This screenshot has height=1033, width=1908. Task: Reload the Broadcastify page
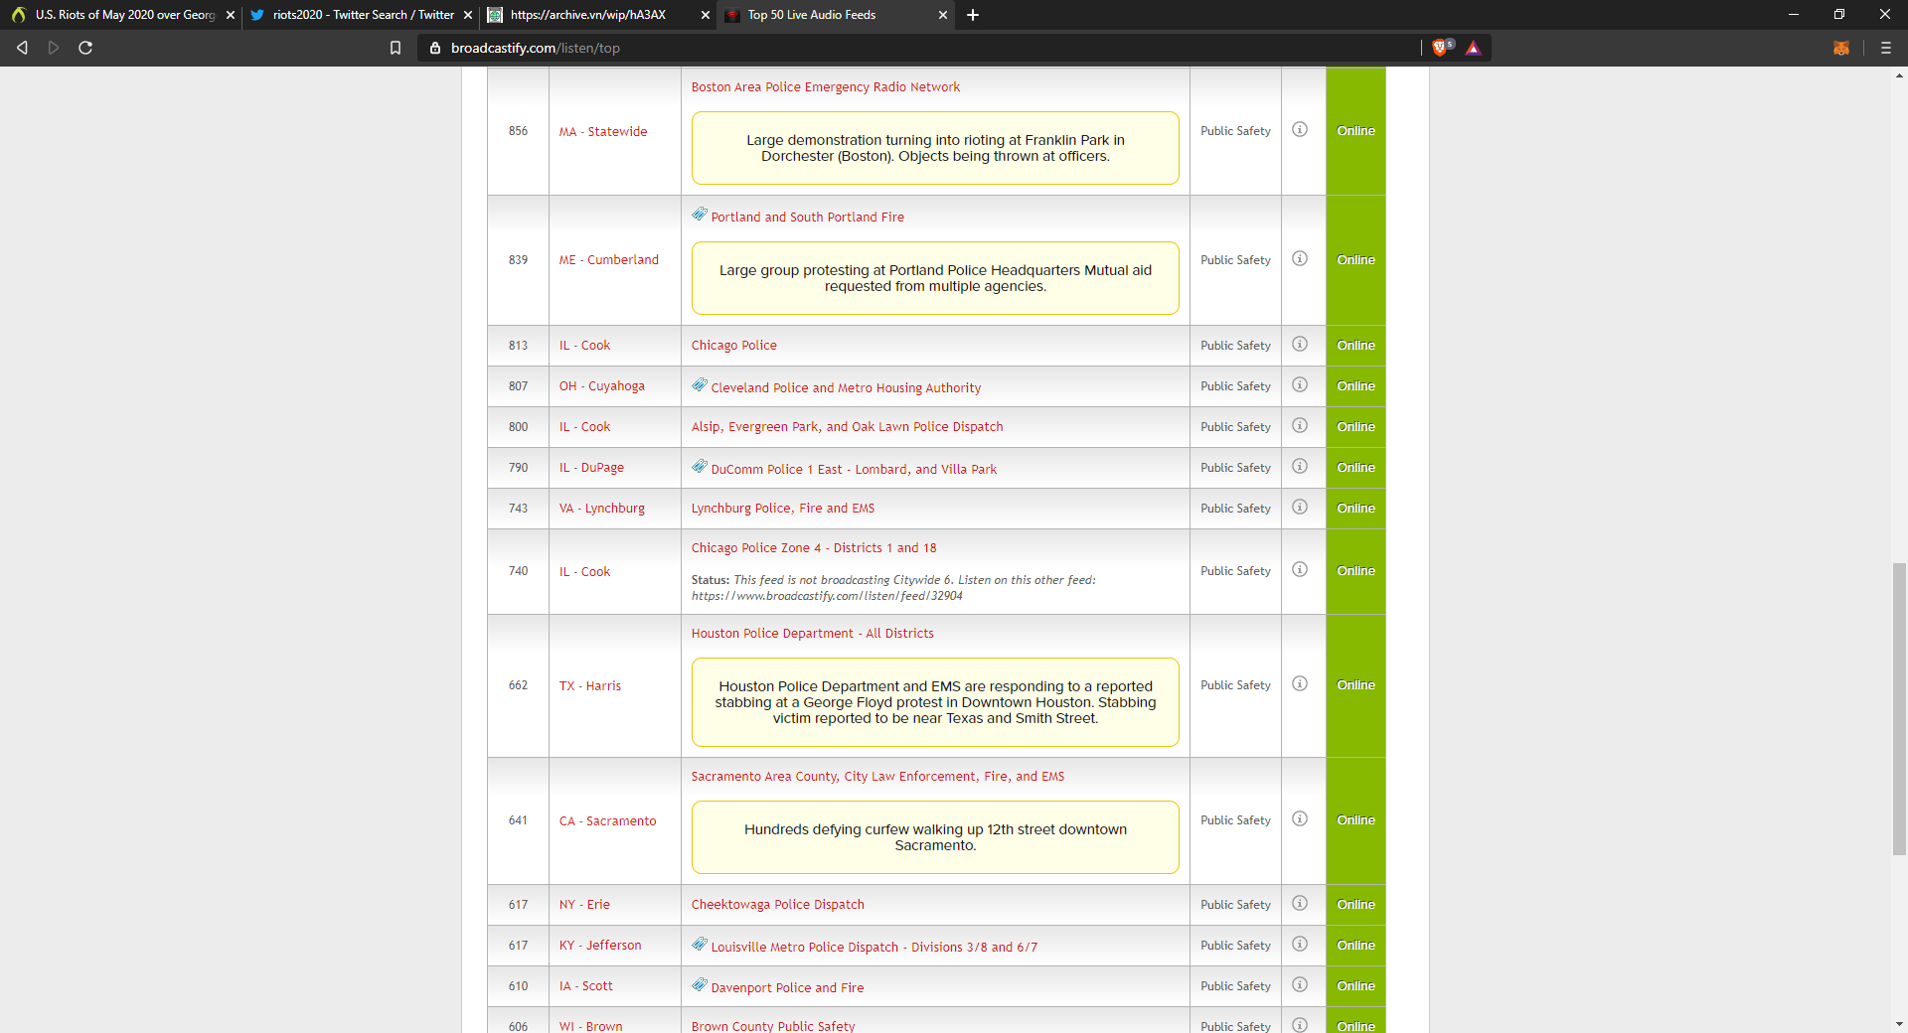coord(85,48)
